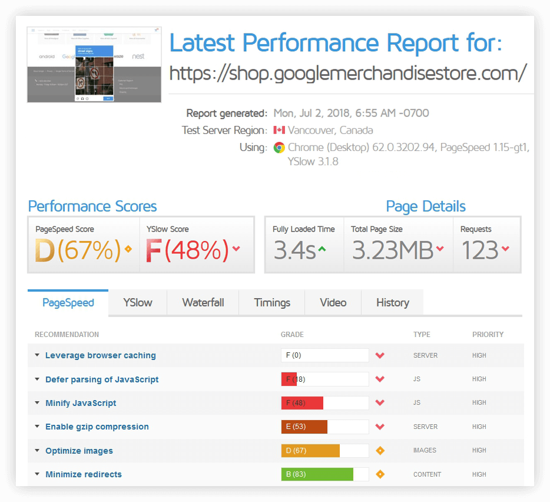
Task: Click the Performance Scores heading
Action: pos(92,206)
